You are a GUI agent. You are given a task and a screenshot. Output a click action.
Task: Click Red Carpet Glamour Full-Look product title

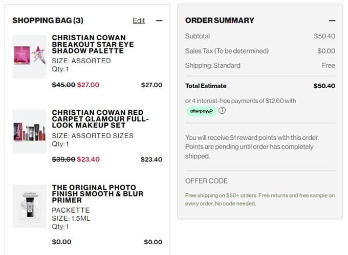tap(100, 119)
